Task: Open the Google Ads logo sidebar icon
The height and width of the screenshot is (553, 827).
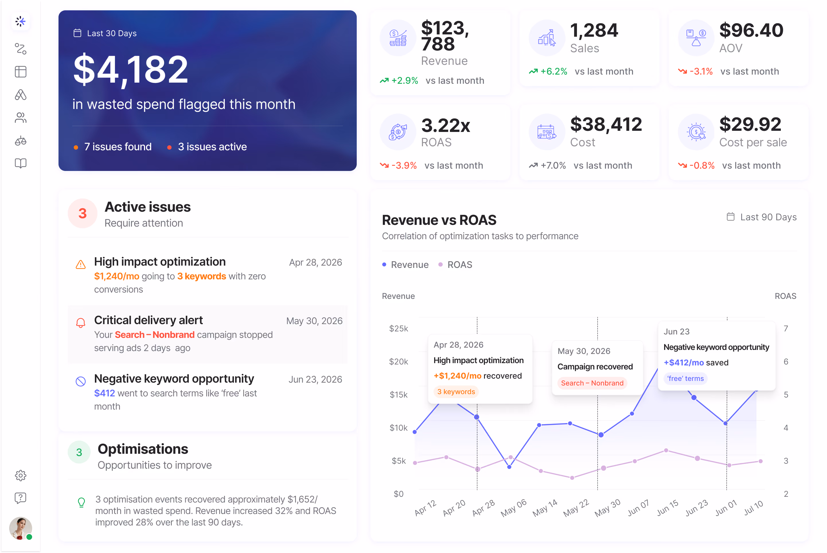Action: coord(20,95)
